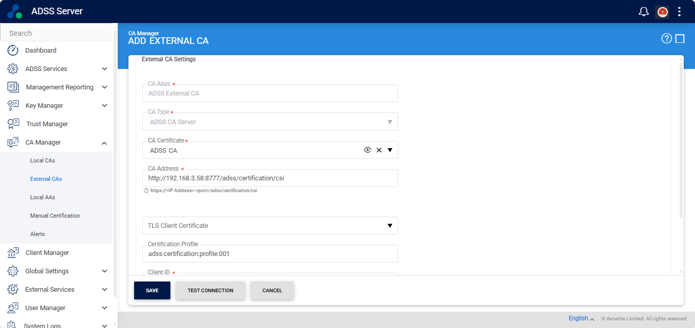This screenshot has height=328, width=695.
Task: Click into the CA Address field
Action: [x=270, y=178]
